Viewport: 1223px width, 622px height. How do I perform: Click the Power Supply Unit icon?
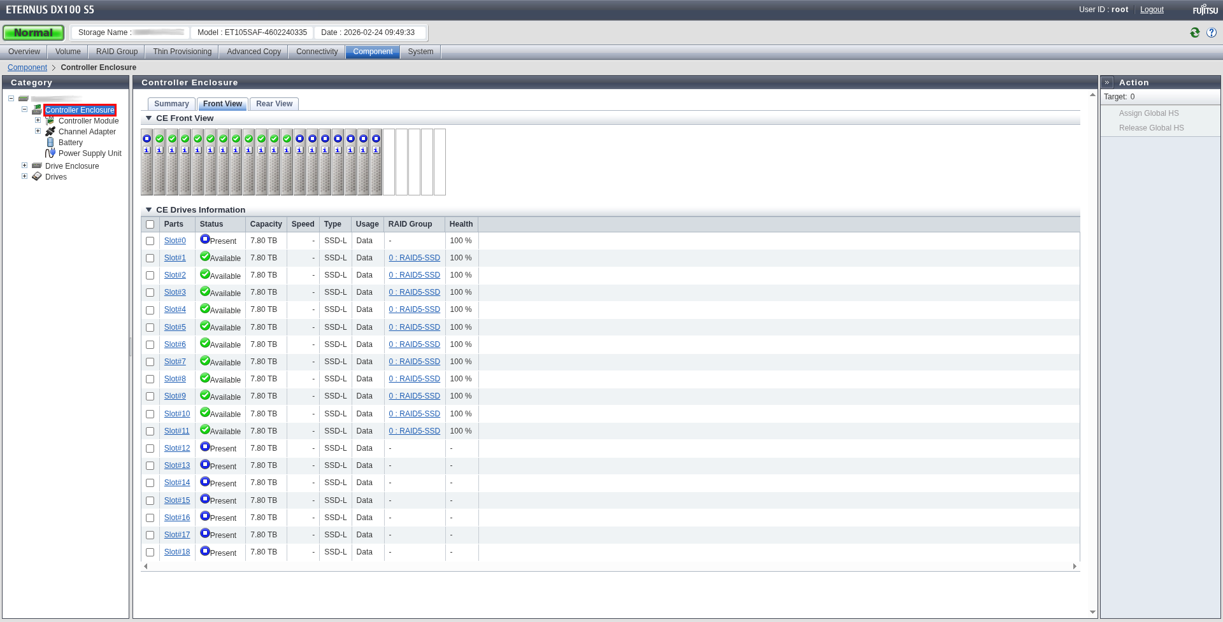click(x=50, y=153)
